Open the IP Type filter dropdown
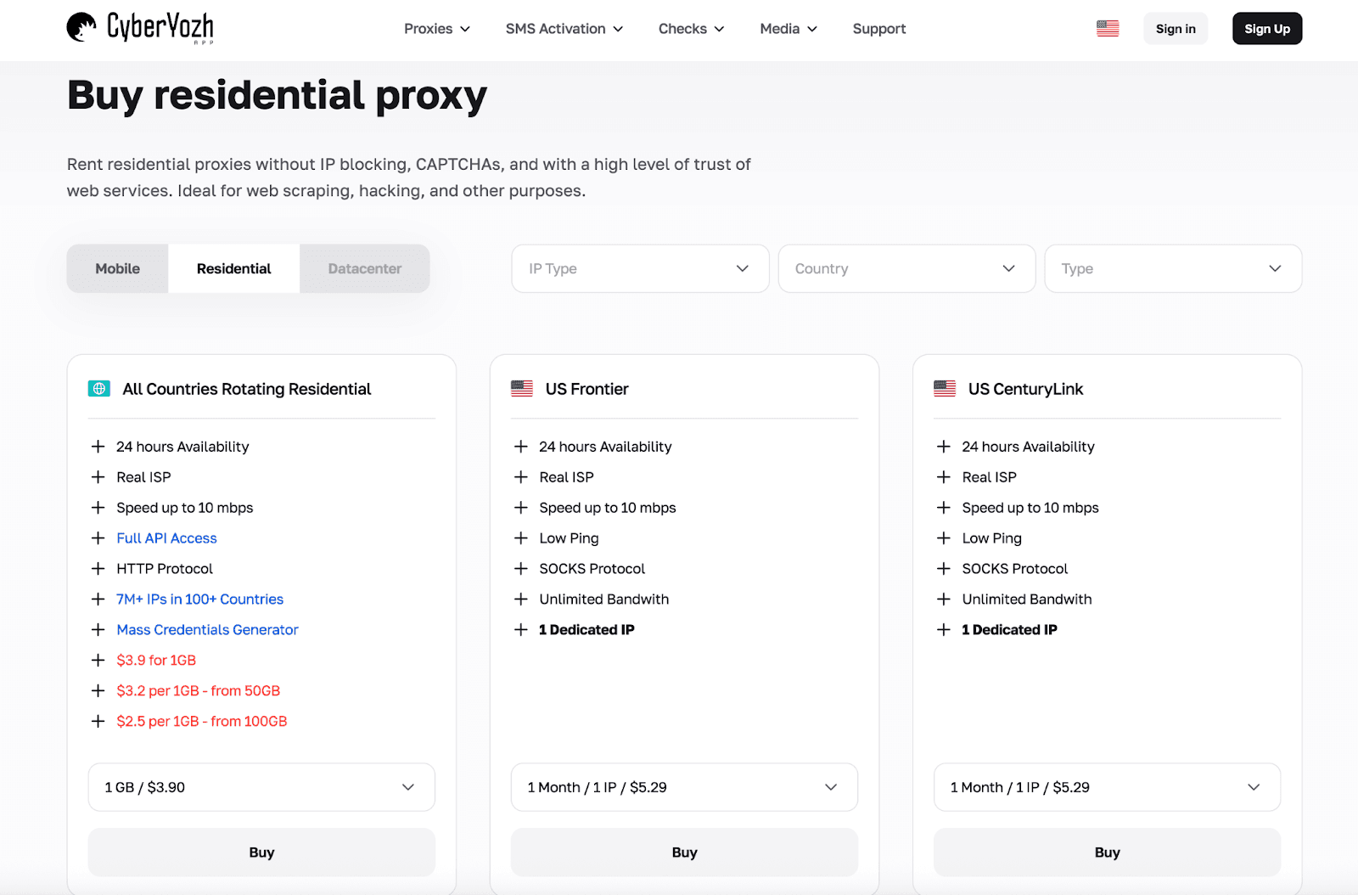Image resolution: width=1358 pixels, height=895 pixels. point(640,268)
